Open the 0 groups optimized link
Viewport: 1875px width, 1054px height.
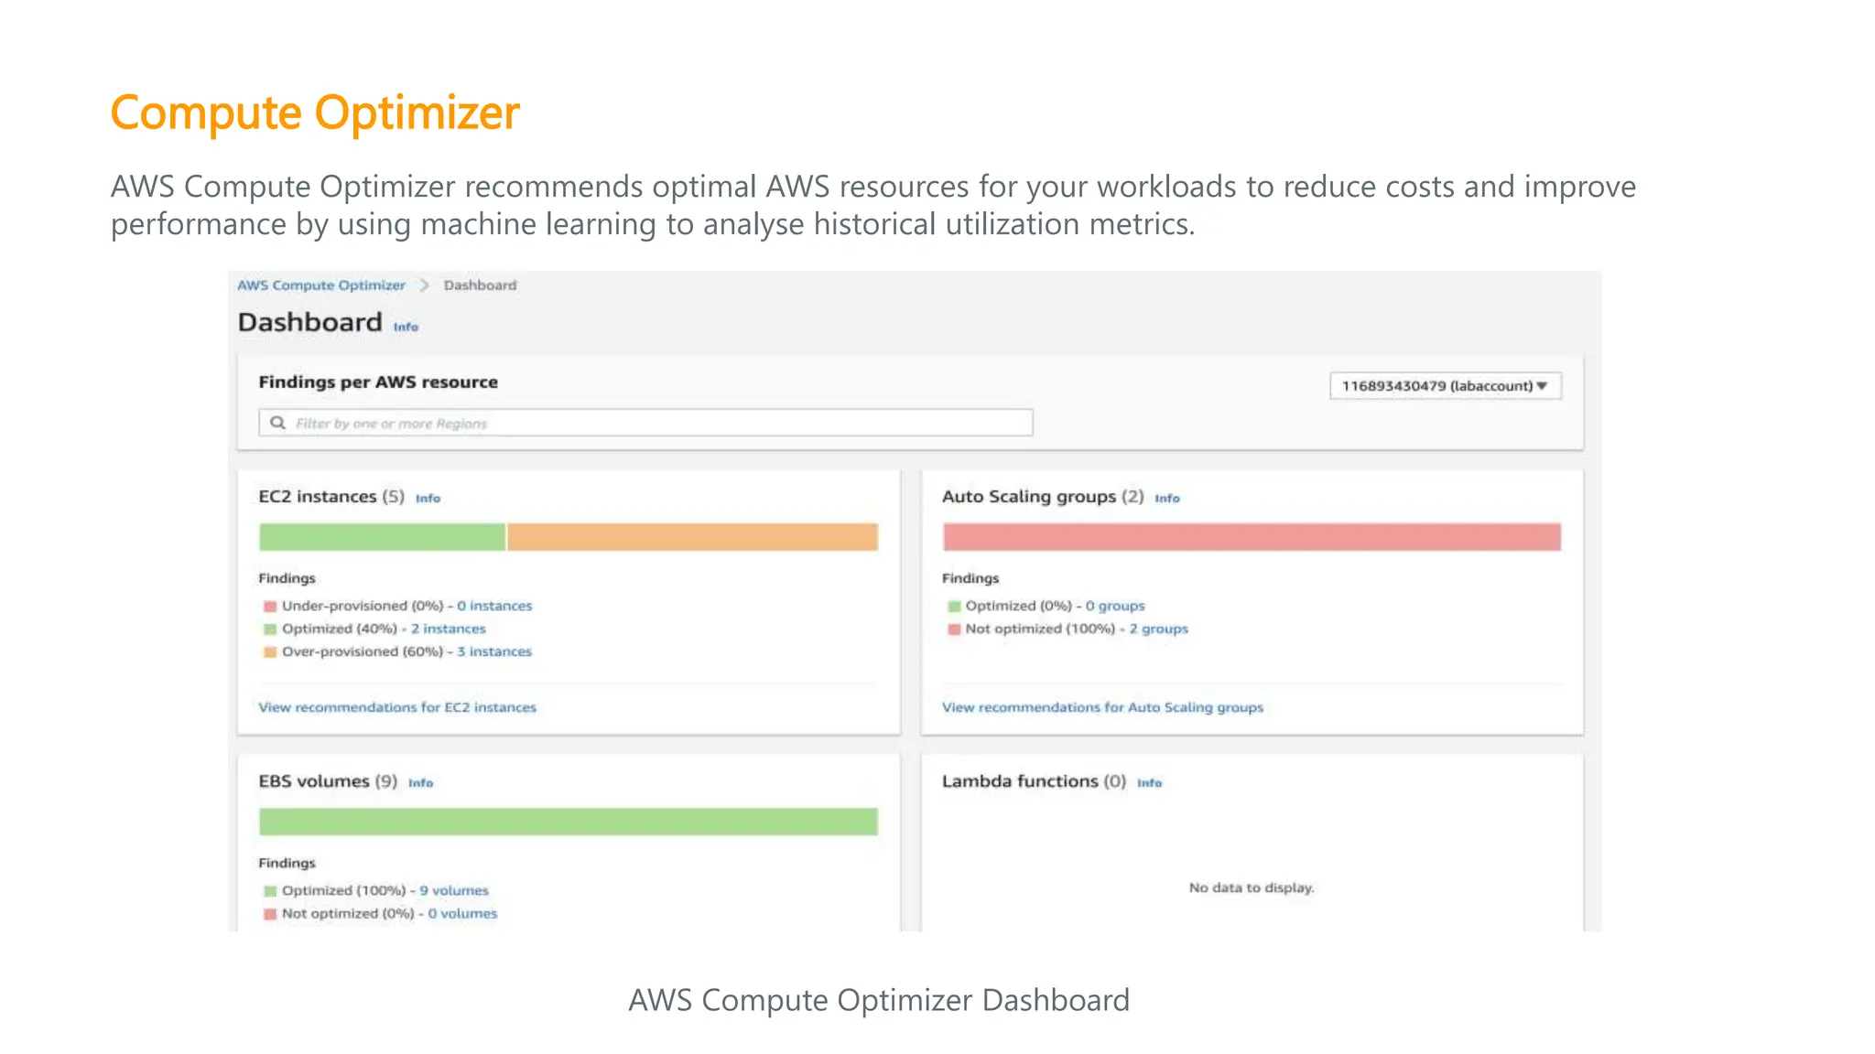[x=1115, y=606]
